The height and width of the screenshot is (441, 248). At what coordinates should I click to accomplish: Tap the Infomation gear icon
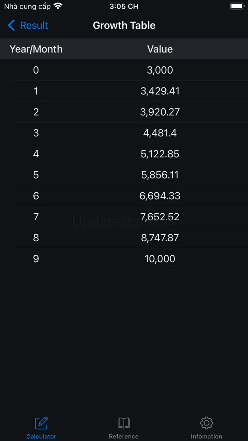(x=206, y=423)
